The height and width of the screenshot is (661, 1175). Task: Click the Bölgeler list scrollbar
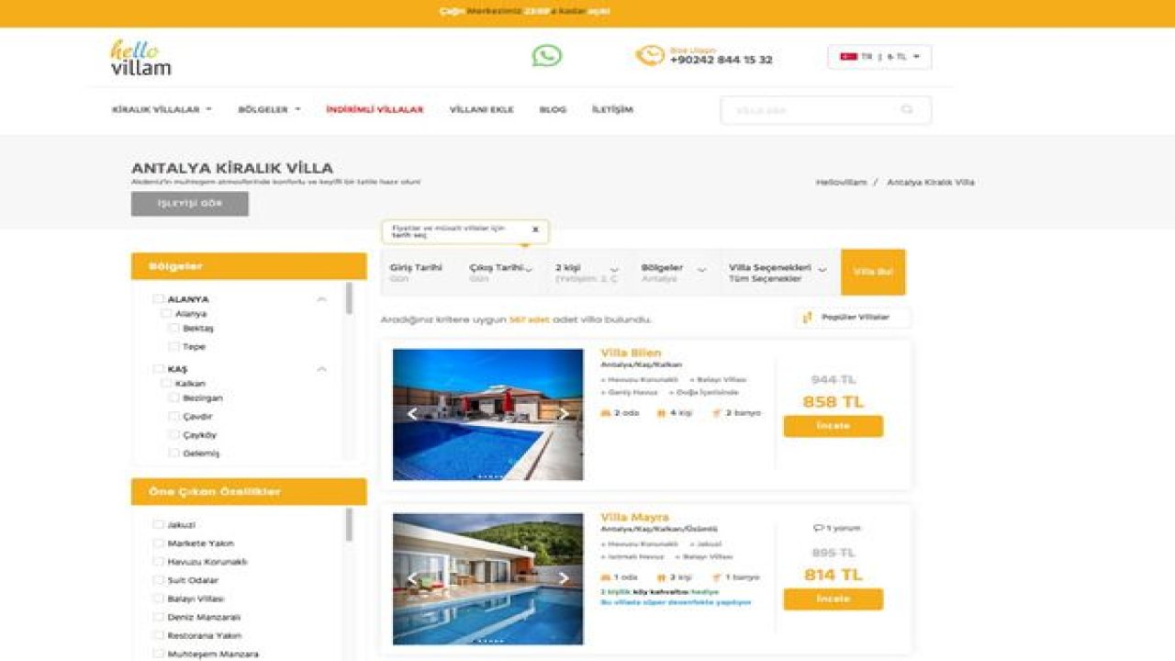(x=349, y=298)
